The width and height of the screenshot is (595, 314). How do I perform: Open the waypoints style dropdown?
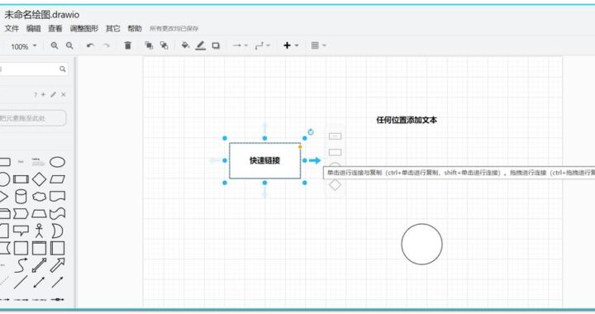pos(262,45)
